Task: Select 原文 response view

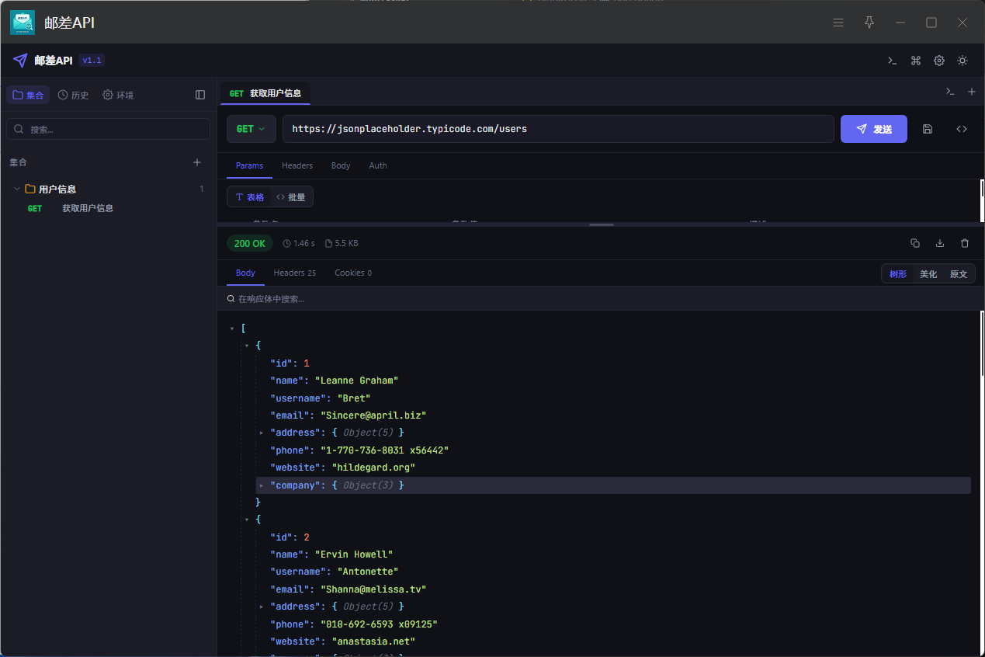Action: tap(959, 273)
